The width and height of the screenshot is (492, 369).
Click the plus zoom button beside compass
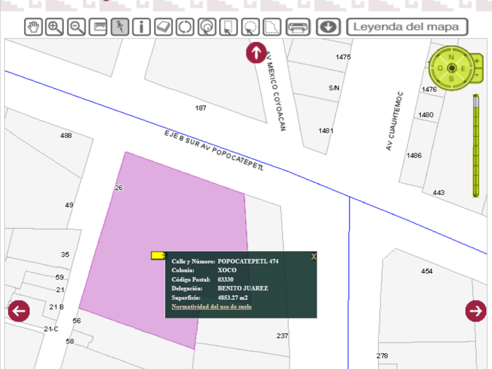pyautogui.click(x=477, y=61)
